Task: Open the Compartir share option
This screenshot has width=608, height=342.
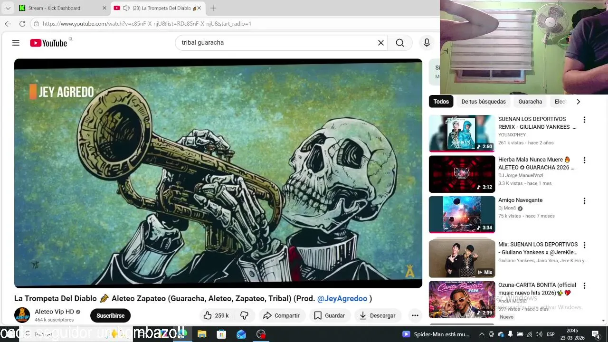Action: point(281,315)
